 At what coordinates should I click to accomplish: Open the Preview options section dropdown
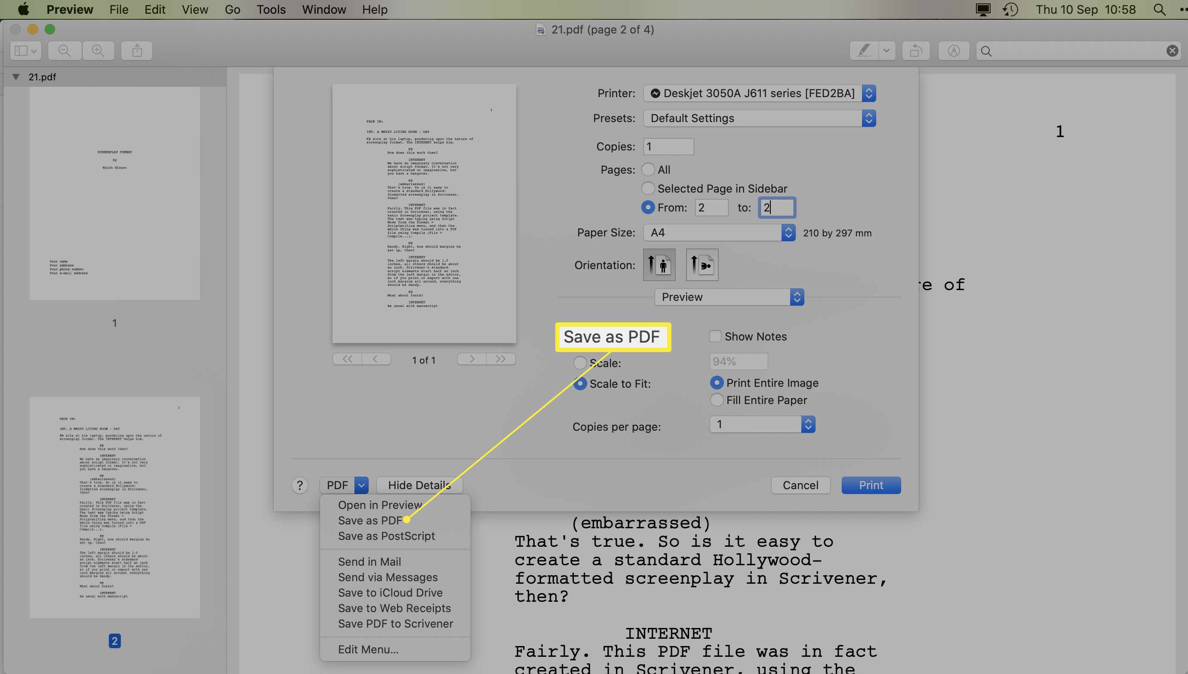729,297
